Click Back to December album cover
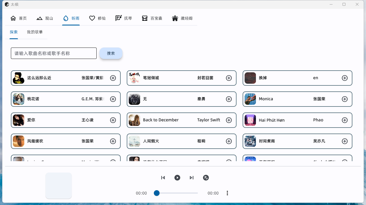Image resolution: width=366 pixels, height=205 pixels. [x=134, y=120]
